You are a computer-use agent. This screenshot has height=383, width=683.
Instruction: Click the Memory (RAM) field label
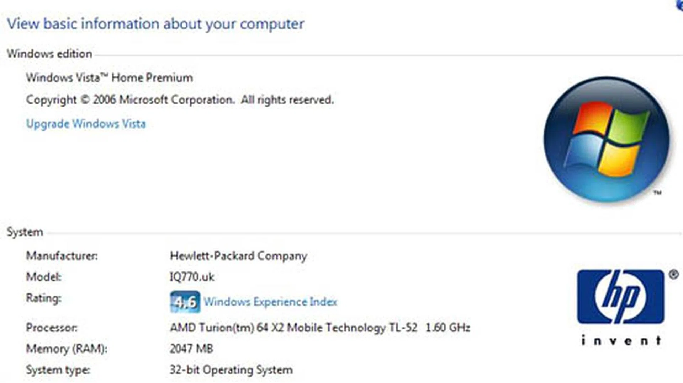pyautogui.click(x=67, y=349)
